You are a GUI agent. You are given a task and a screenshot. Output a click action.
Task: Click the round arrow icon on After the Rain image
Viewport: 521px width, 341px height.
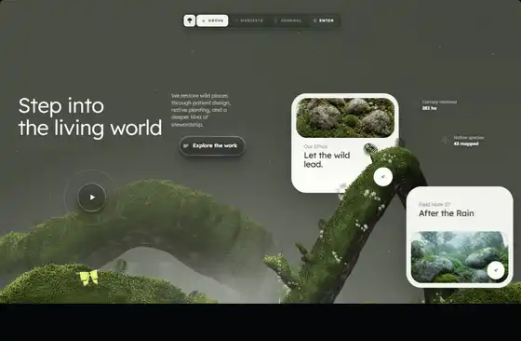point(496,270)
